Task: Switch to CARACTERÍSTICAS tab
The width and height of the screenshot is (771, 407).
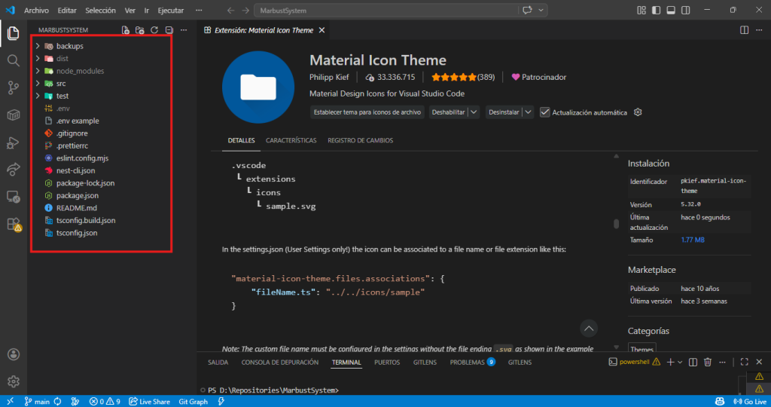Action: pyautogui.click(x=291, y=140)
